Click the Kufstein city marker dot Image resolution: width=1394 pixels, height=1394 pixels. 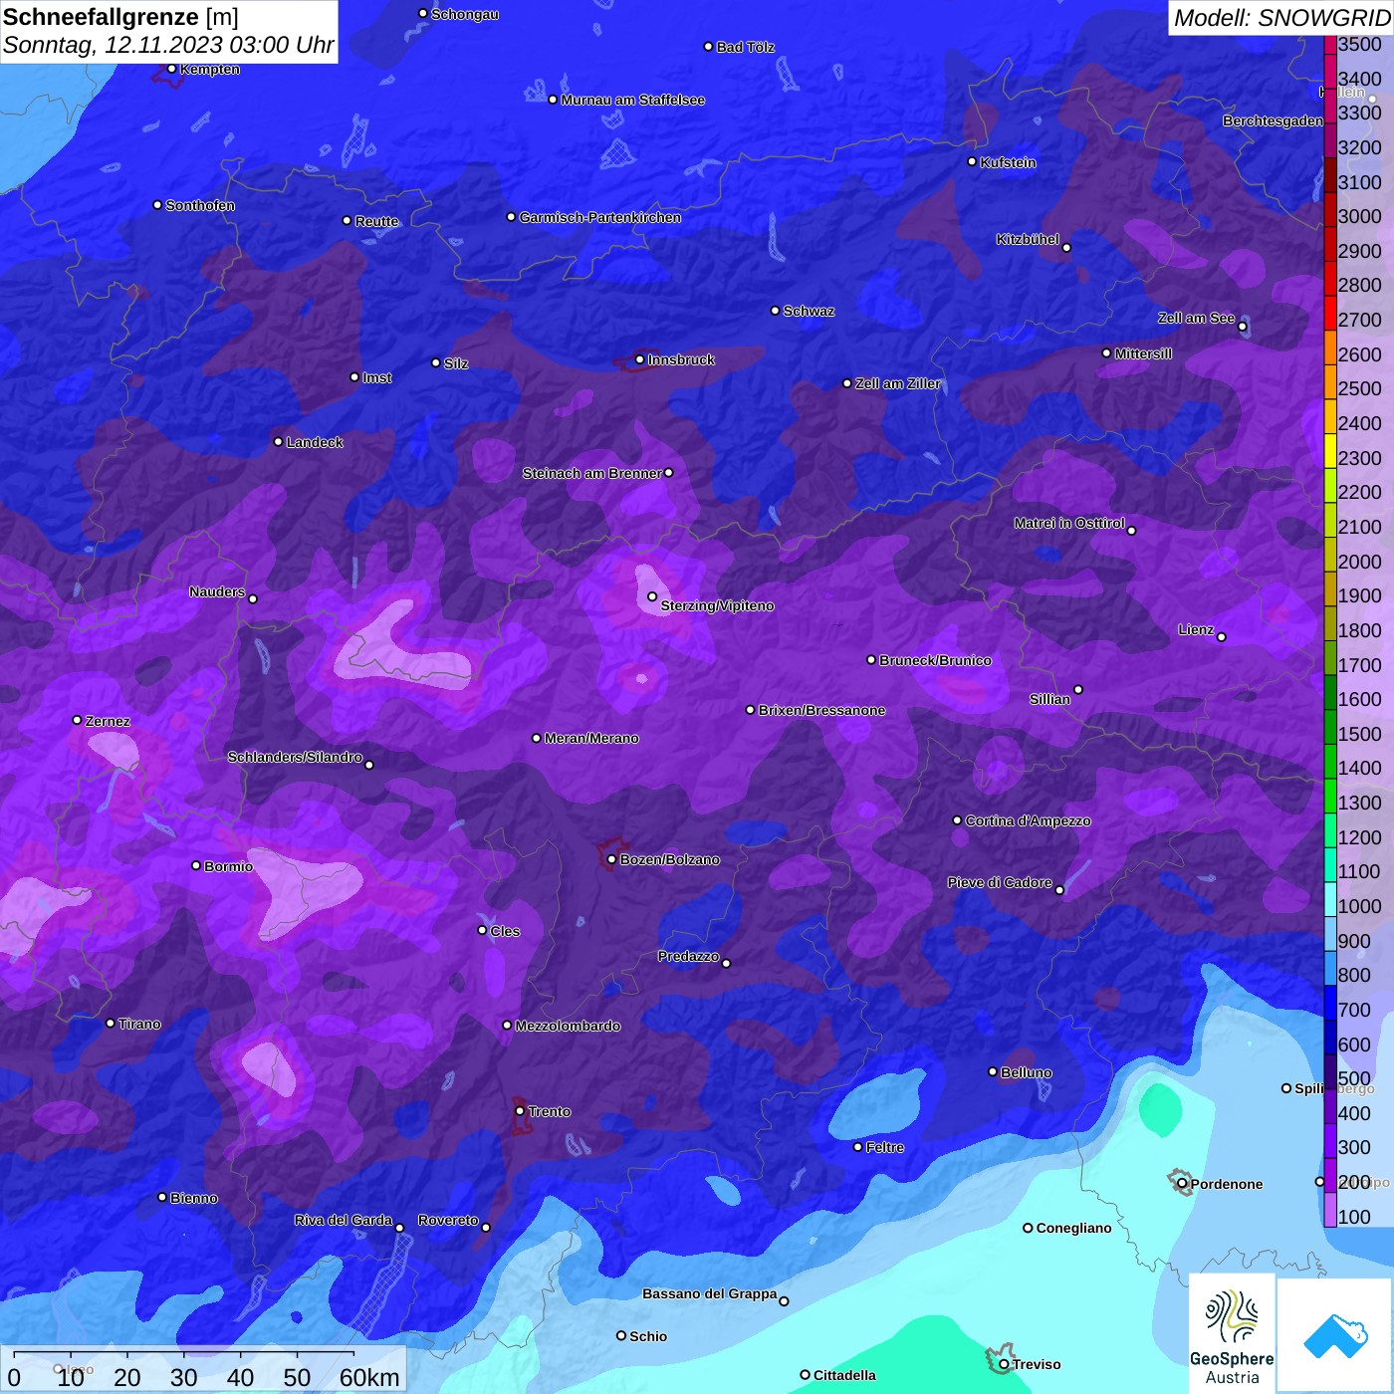[972, 161]
